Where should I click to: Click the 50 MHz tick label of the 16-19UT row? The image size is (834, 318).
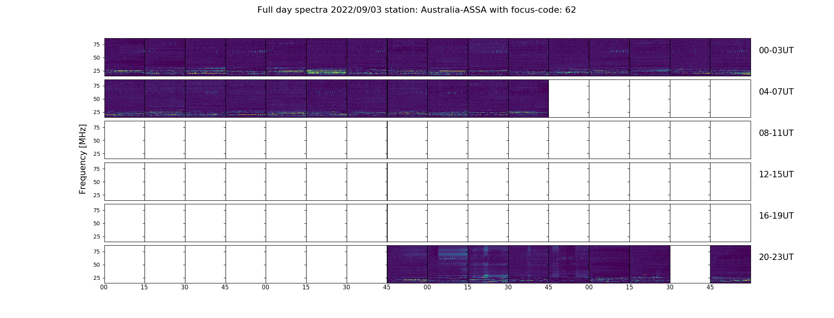coord(97,223)
